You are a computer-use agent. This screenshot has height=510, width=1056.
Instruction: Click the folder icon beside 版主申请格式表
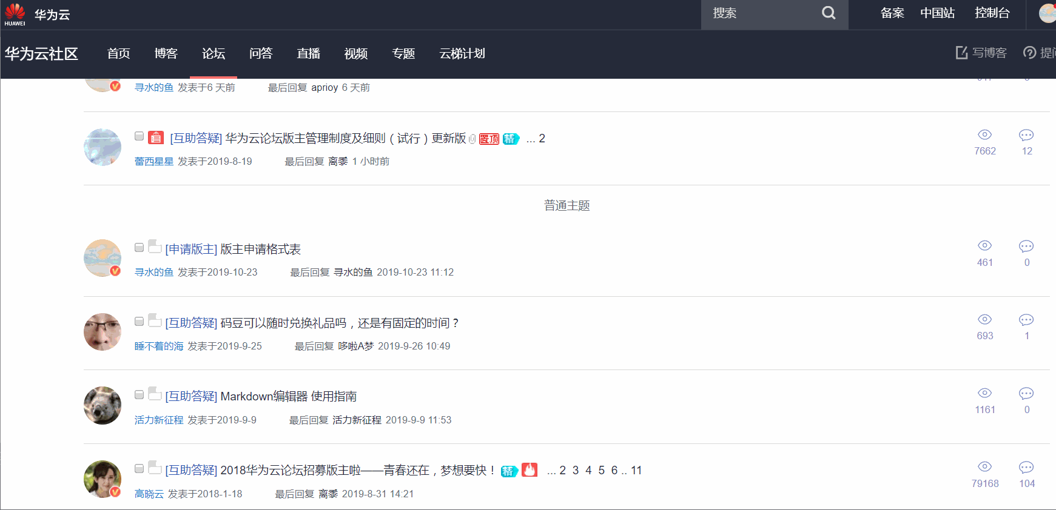pos(155,247)
